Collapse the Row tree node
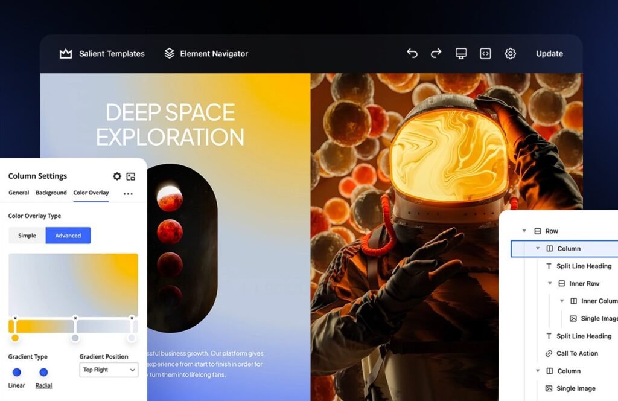Image resolution: width=618 pixels, height=401 pixels. pos(524,231)
